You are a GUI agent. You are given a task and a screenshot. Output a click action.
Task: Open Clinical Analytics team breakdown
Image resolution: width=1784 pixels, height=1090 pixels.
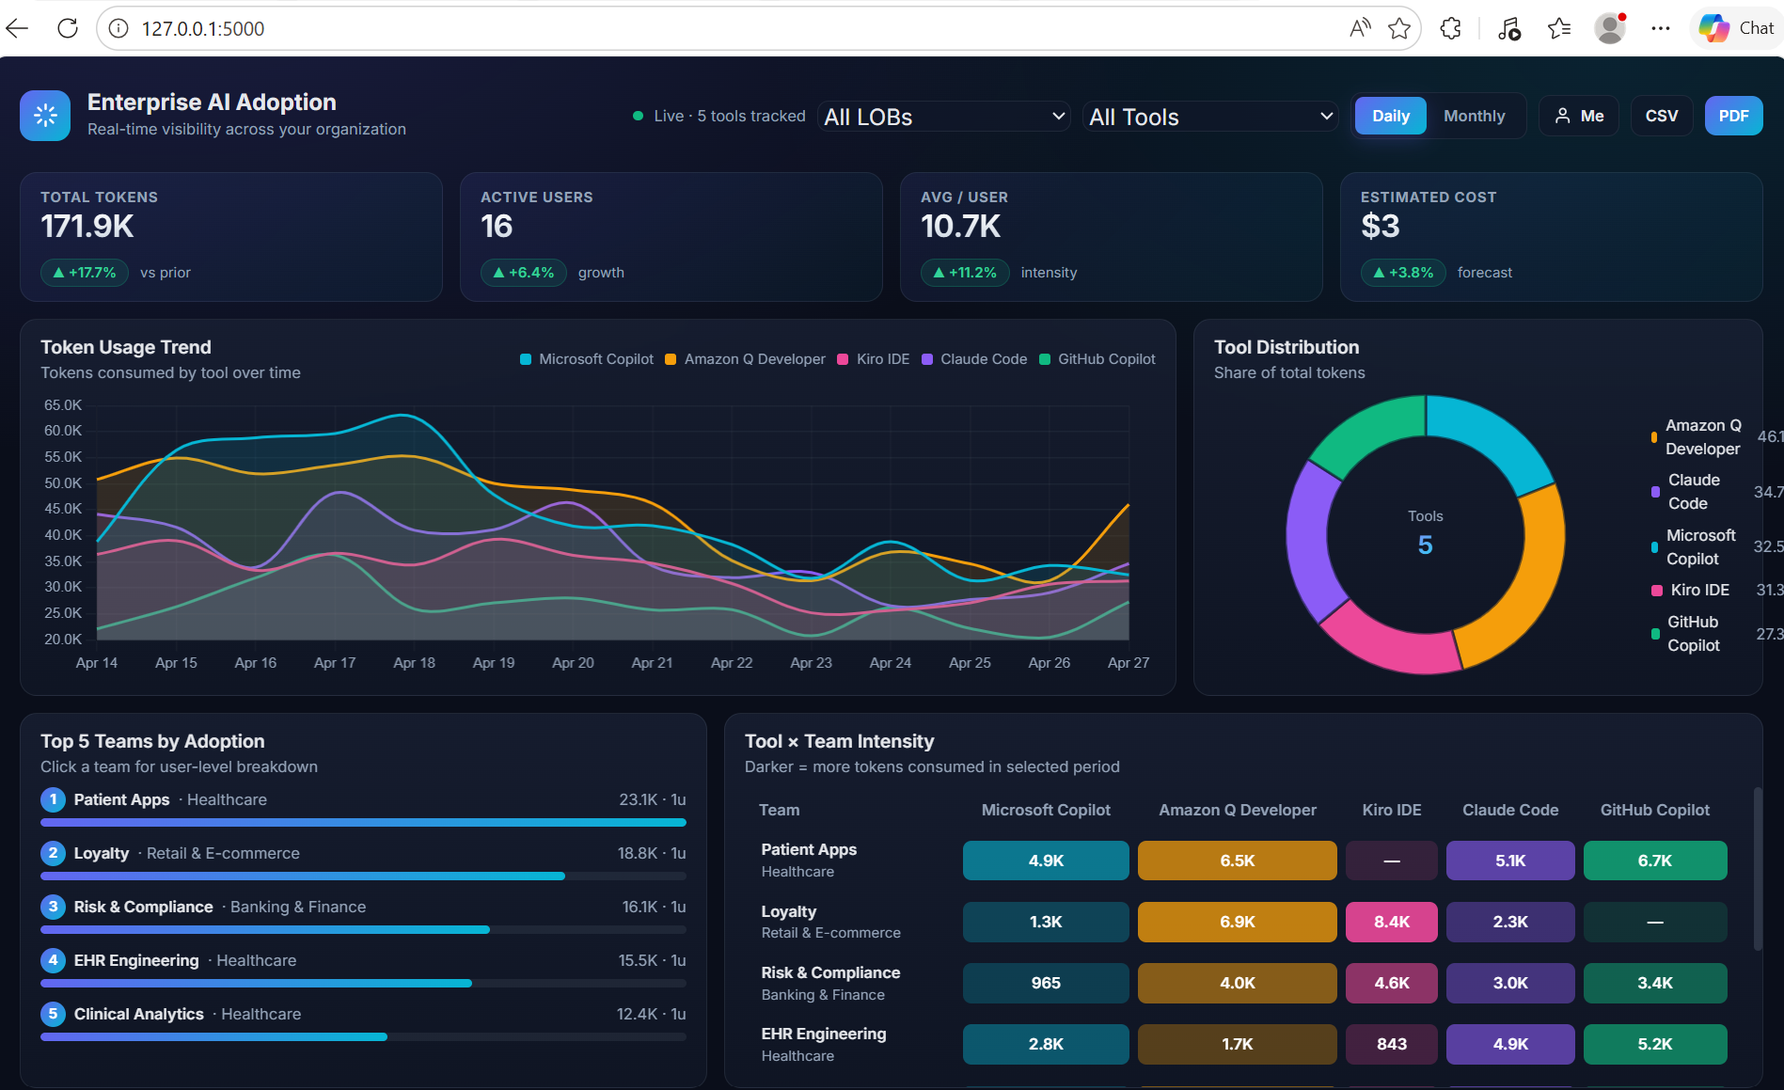363,1021
